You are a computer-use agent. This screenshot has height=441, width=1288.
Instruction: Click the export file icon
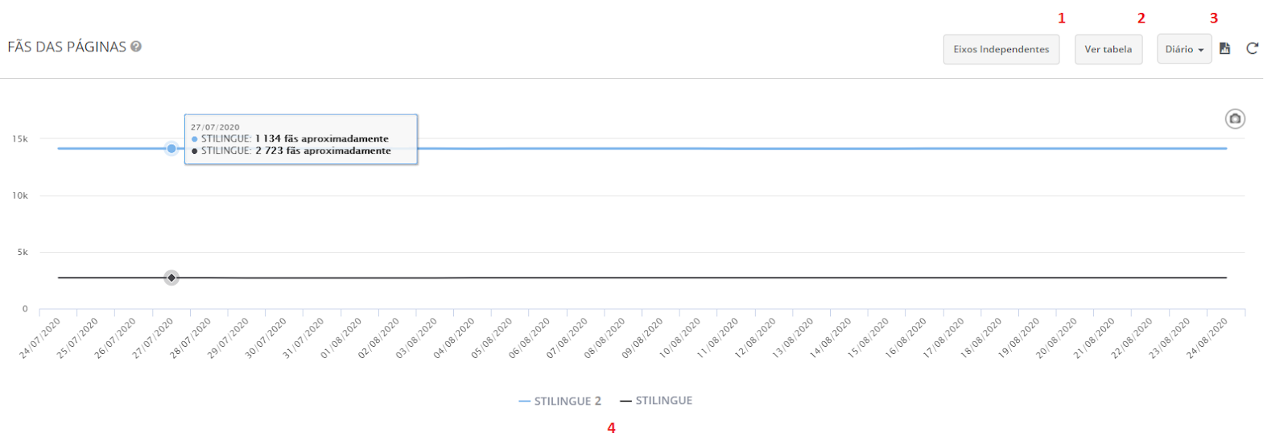tap(1224, 48)
